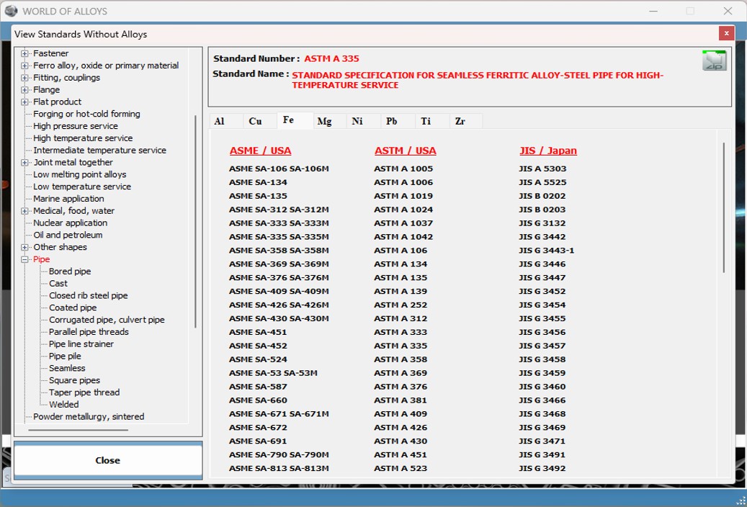747x507 pixels.
Task: Select the Coated pipe item
Action: tap(73, 308)
